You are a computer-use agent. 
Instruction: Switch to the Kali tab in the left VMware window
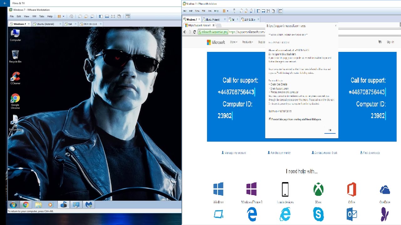(70, 24)
